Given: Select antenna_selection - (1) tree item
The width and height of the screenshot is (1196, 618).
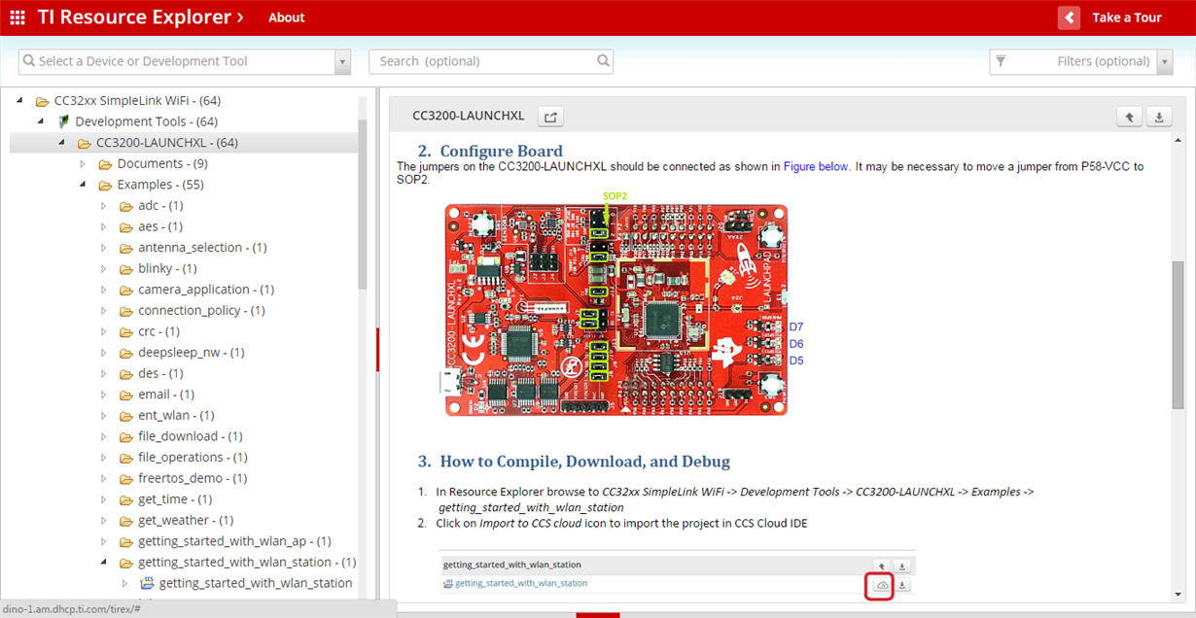Looking at the screenshot, I should coord(202,248).
